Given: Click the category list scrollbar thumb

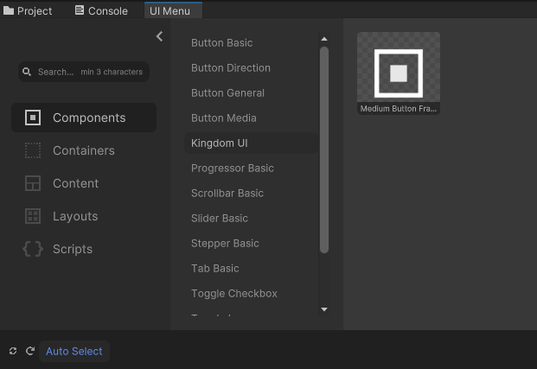Looking at the screenshot, I should 324,150.
